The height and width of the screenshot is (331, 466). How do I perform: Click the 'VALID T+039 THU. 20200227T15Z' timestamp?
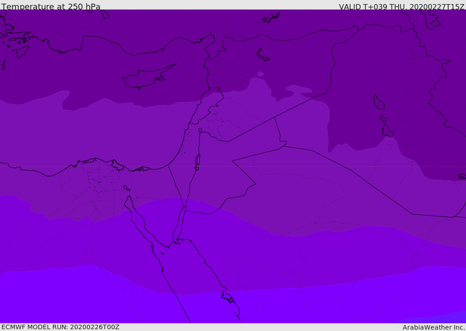tap(401, 7)
